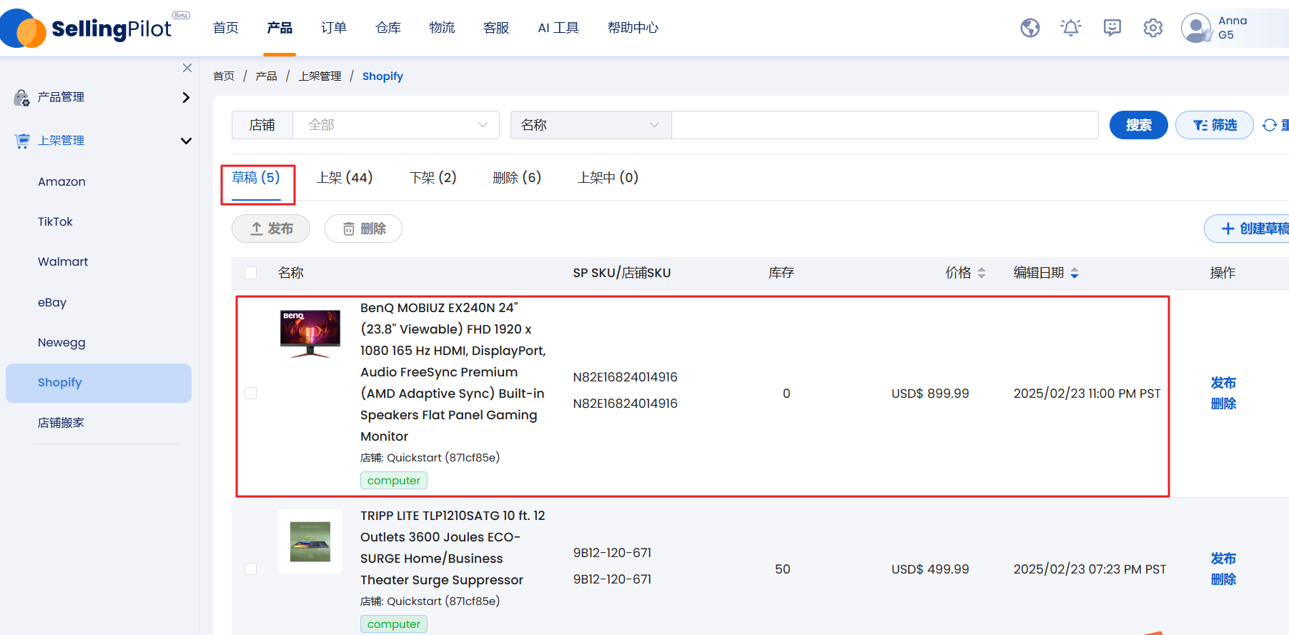Select TikTok in sidebar
Viewport: 1289px width, 635px height.
click(x=55, y=222)
